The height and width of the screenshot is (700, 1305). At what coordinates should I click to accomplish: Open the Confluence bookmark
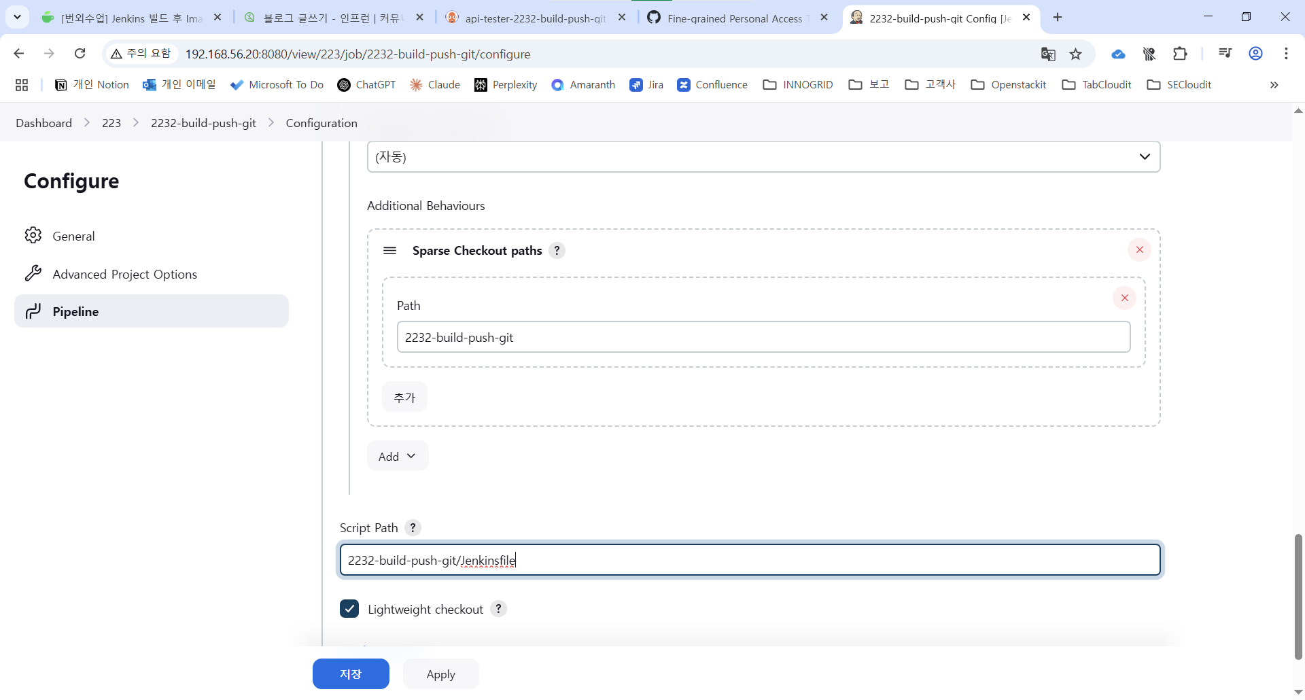pos(712,85)
